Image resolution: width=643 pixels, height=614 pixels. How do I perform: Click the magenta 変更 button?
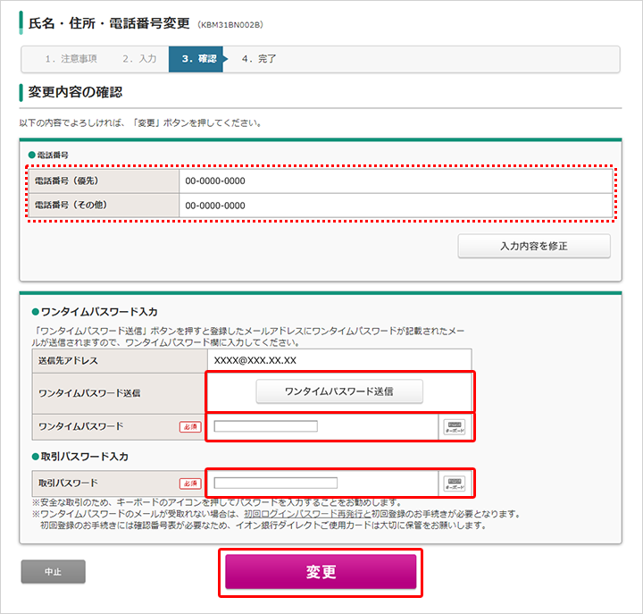click(321, 571)
